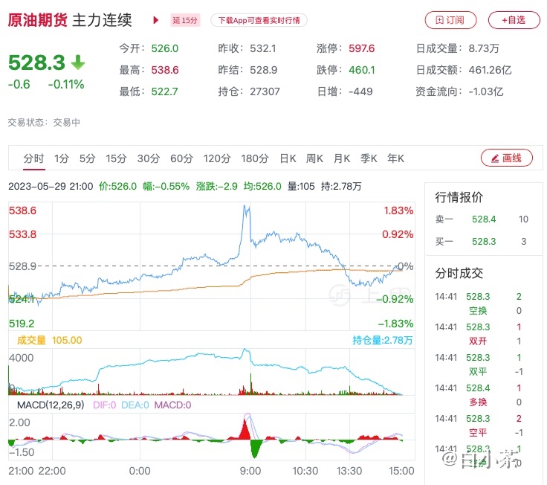
Task: Click the 买一 quote price 528.3
Action: [484, 241]
